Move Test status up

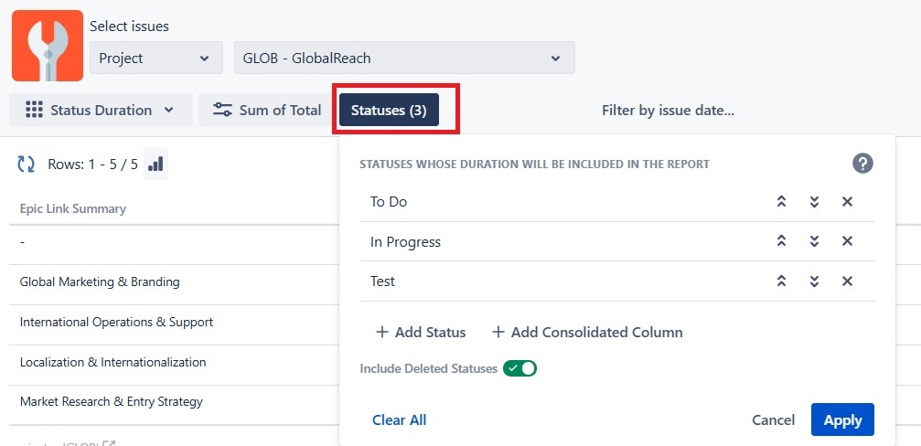(781, 281)
